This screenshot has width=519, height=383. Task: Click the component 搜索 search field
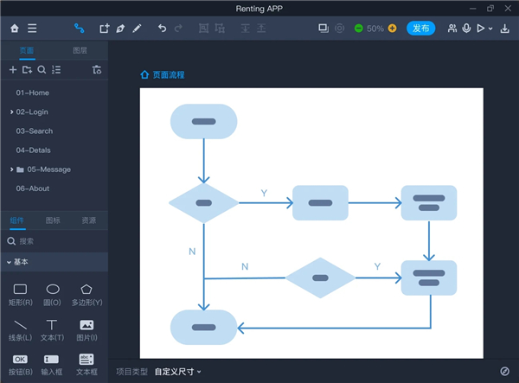click(56, 241)
